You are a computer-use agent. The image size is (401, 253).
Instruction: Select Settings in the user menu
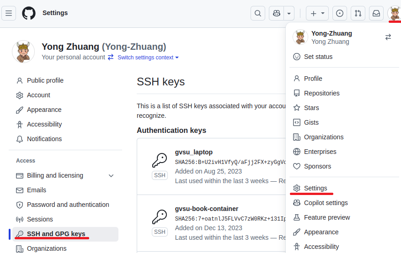click(x=315, y=188)
